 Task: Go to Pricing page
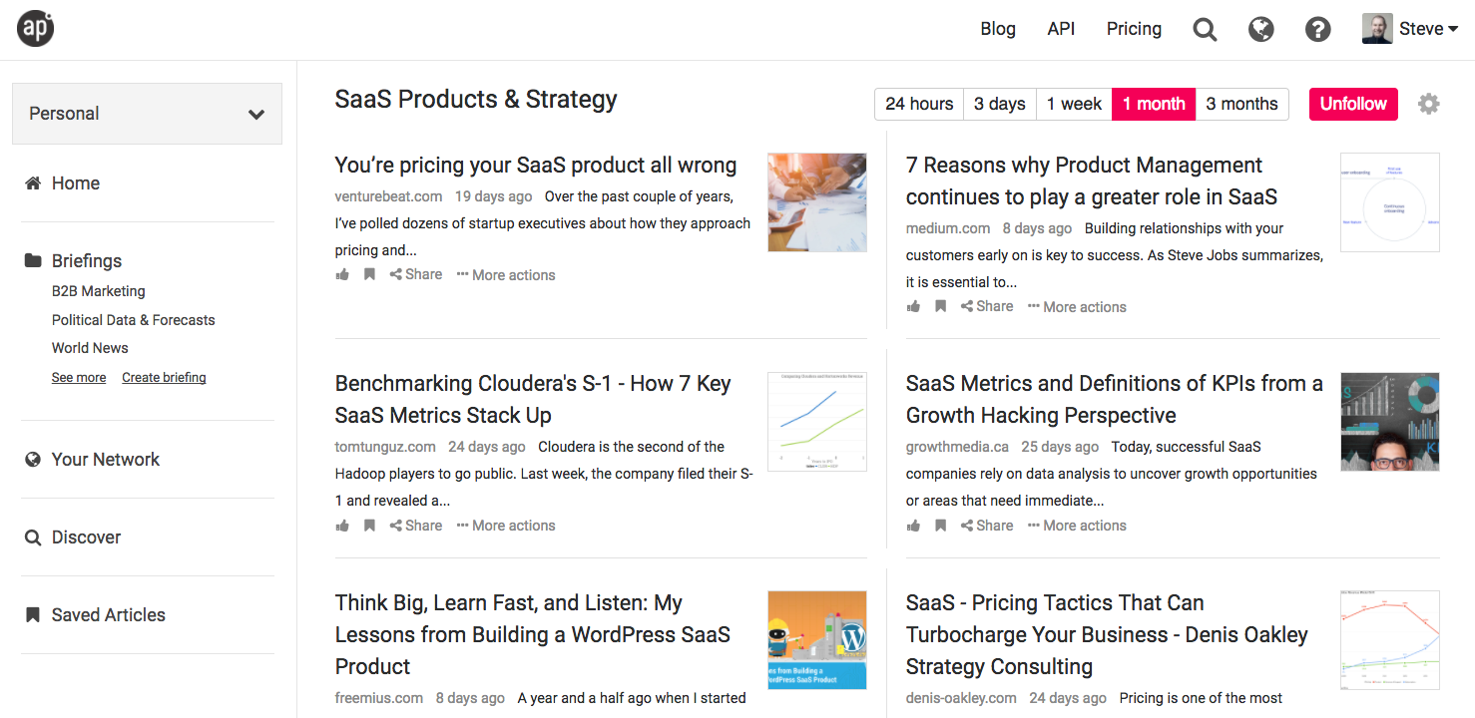(x=1134, y=29)
